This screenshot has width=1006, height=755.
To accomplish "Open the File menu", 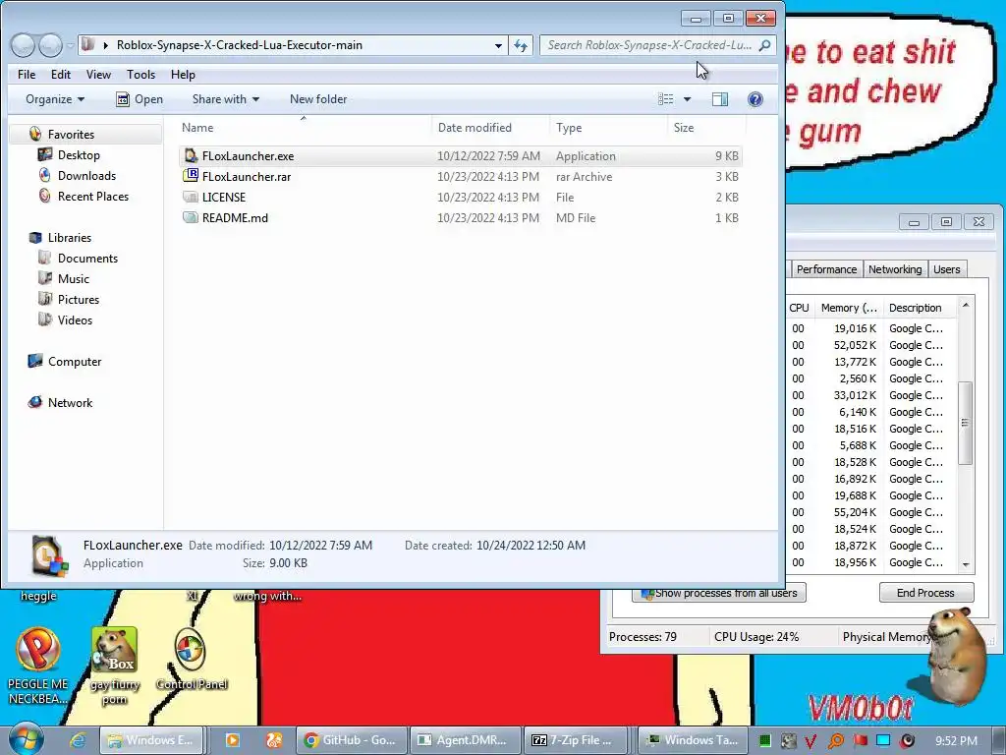I will pyautogui.click(x=27, y=75).
